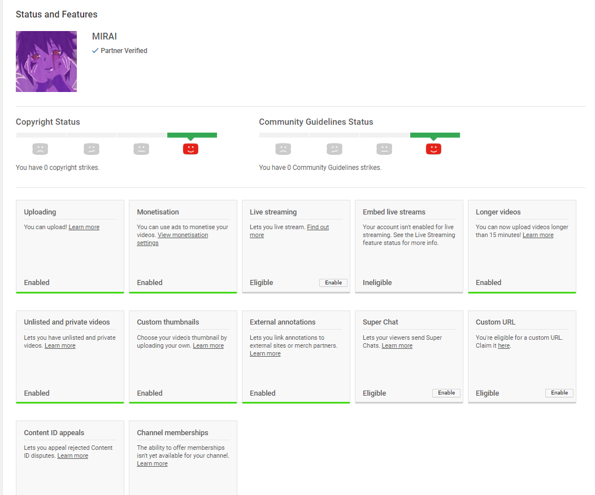Screen dimensions: 595x495
Task: Click the green Community Guidelines progress bar segment
Action: point(435,135)
